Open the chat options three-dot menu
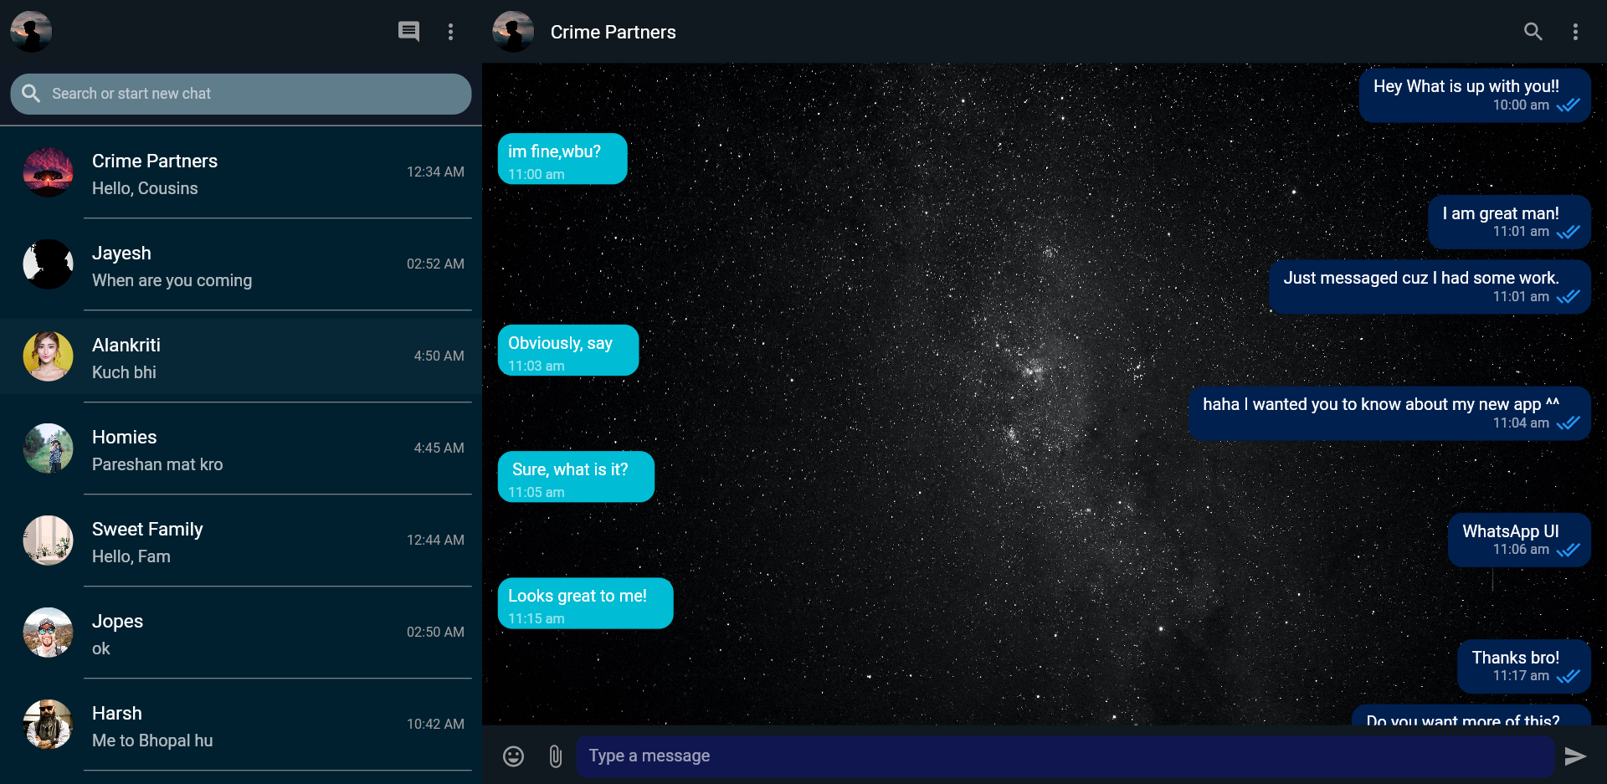 point(1574,31)
